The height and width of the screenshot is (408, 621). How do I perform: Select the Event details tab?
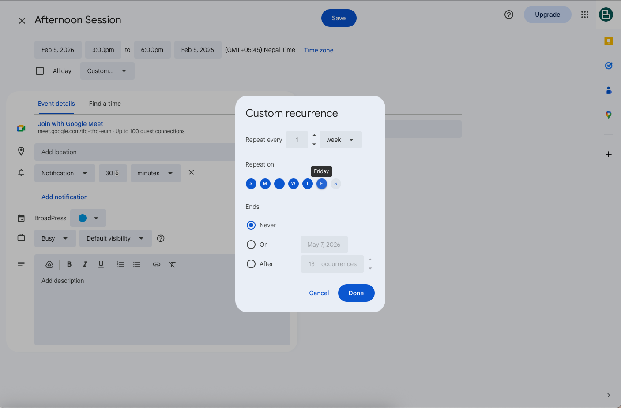56,104
